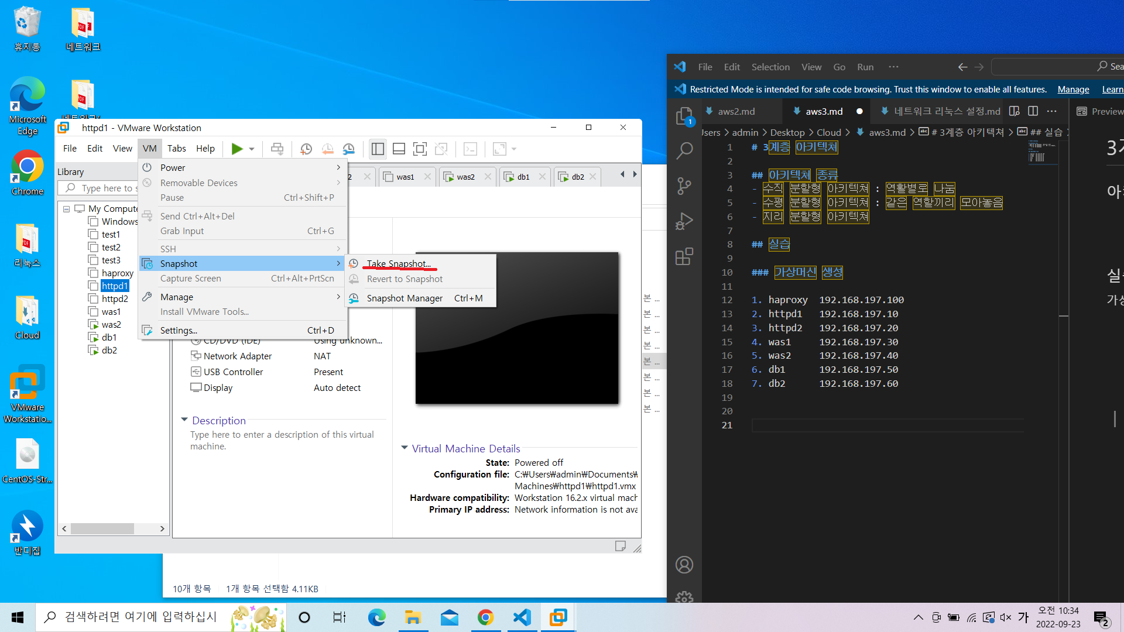Click Send Ctrl+Alt+Del toolbar icon

pos(277,149)
